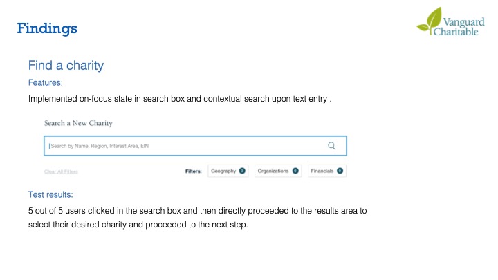Click the 'Find a charity' subtitle

[x=66, y=66]
